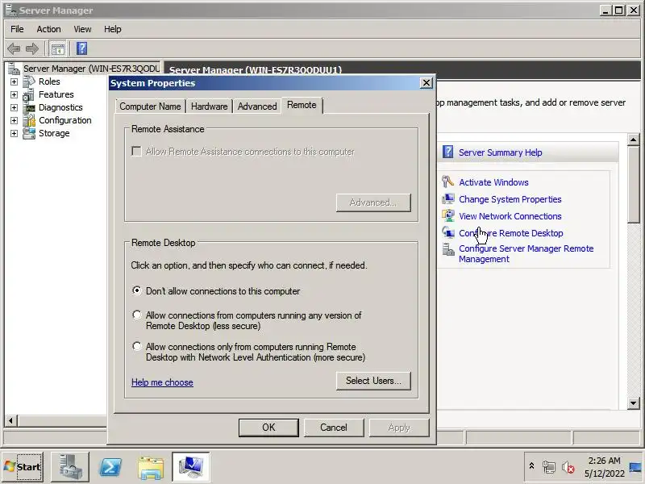Open the View menu
Image resolution: width=645 pixels, height=484 pixels.
coord(82,29)
